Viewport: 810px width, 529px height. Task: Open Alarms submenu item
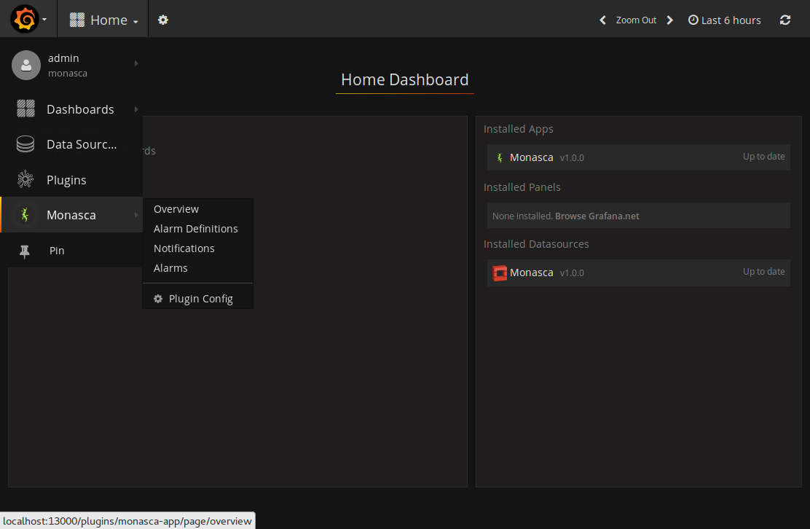click(x=170, y=267)
